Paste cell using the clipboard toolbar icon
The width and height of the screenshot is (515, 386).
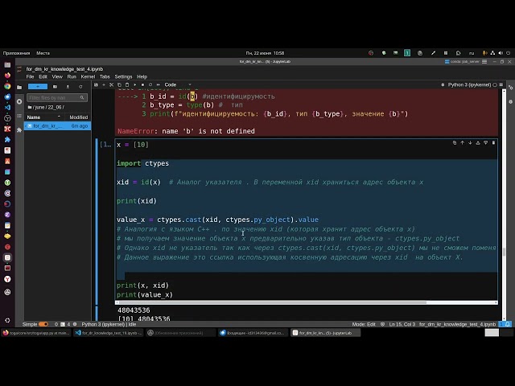pos(127,84)
